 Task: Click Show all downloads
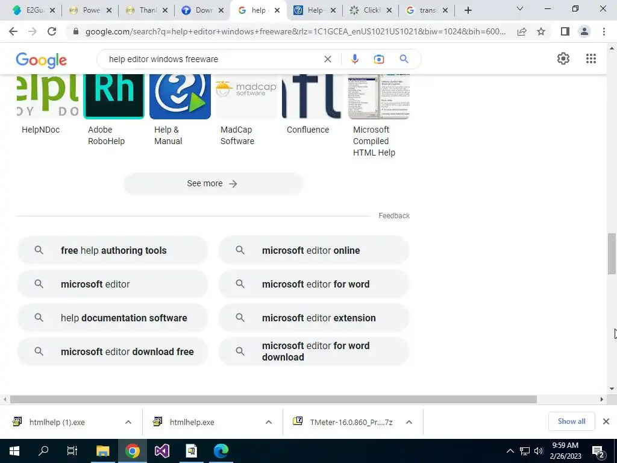(571, 421)
